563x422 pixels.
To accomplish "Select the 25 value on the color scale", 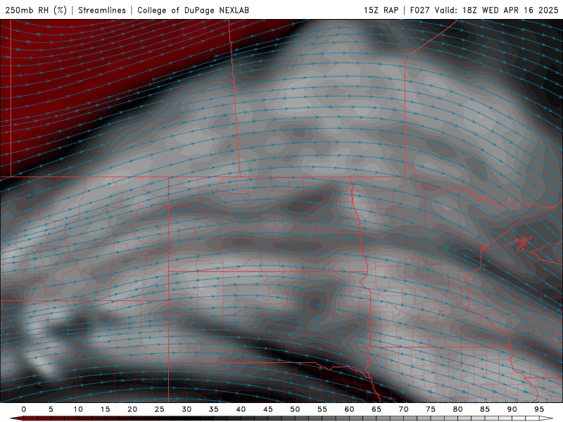I will pos(160,409).
